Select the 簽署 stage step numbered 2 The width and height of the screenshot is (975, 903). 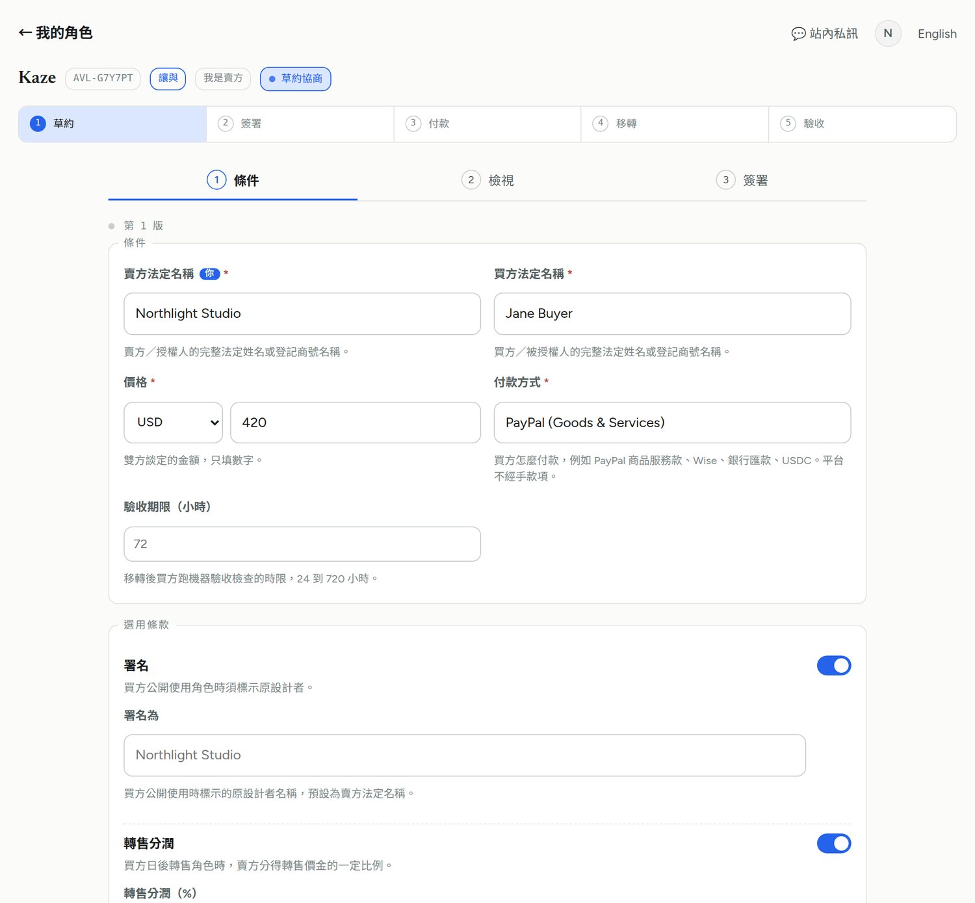point(300,124)
